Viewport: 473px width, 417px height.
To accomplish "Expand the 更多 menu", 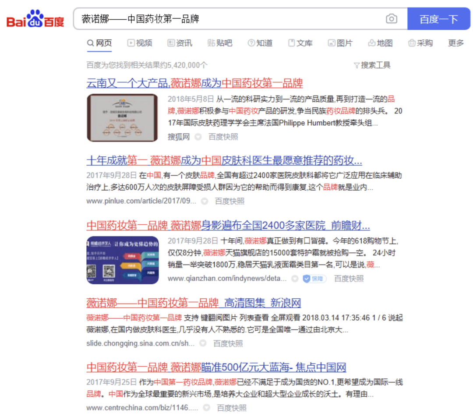I will click(x=456, y=43).
